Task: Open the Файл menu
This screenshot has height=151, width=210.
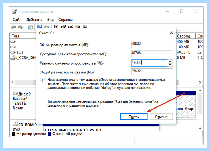Action: coord(17,20)
